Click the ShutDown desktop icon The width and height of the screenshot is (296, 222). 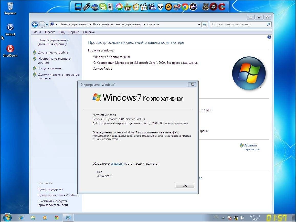[x=10, y=51]
